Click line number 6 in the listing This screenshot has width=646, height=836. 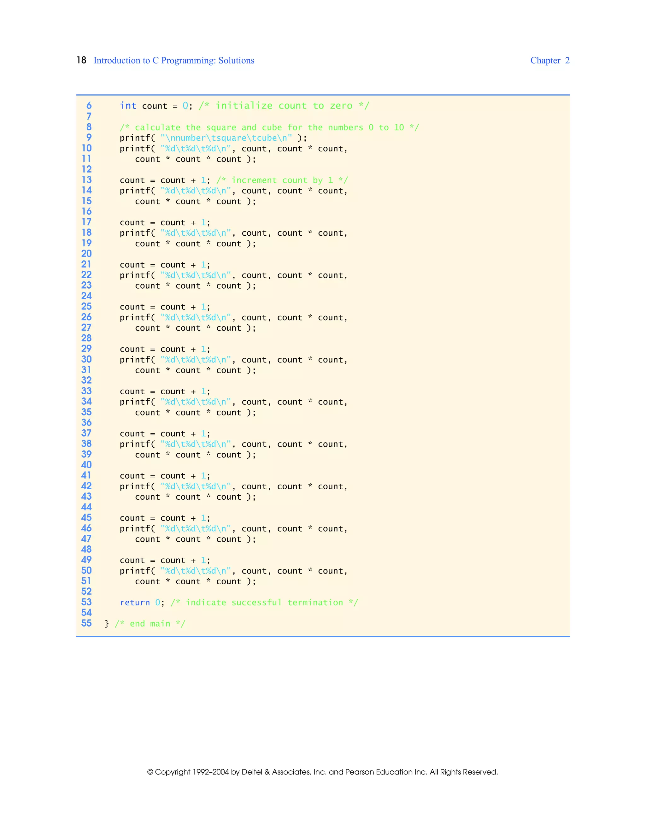(x=89, y=105)
